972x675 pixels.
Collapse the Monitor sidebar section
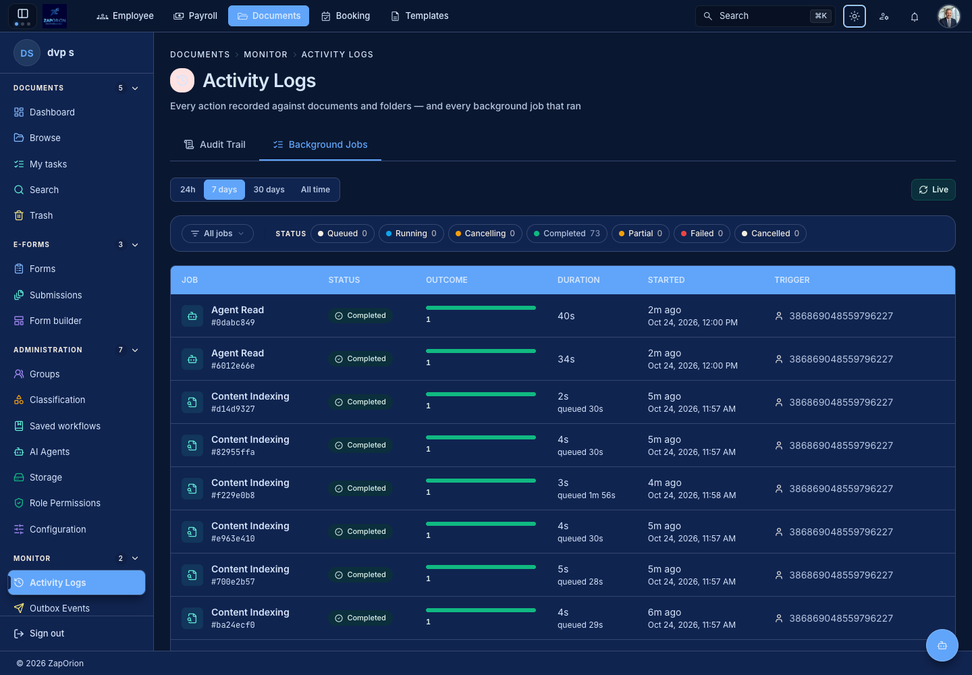pyautogui.click(x=135, y=559)
